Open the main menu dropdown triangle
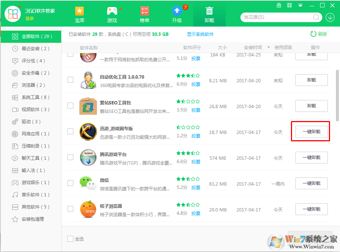 click(300, 6)
